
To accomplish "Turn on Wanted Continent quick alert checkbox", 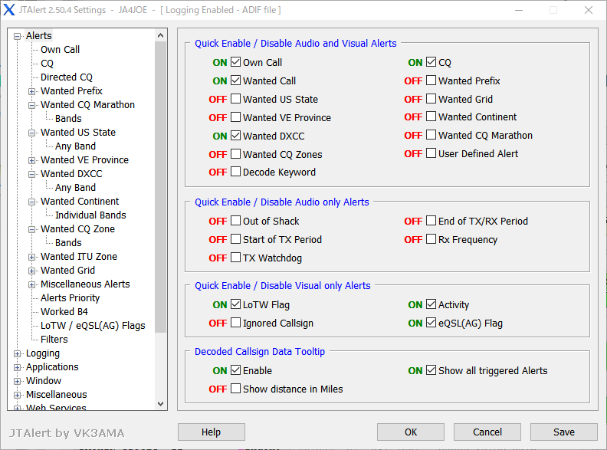I will [431, 117].
